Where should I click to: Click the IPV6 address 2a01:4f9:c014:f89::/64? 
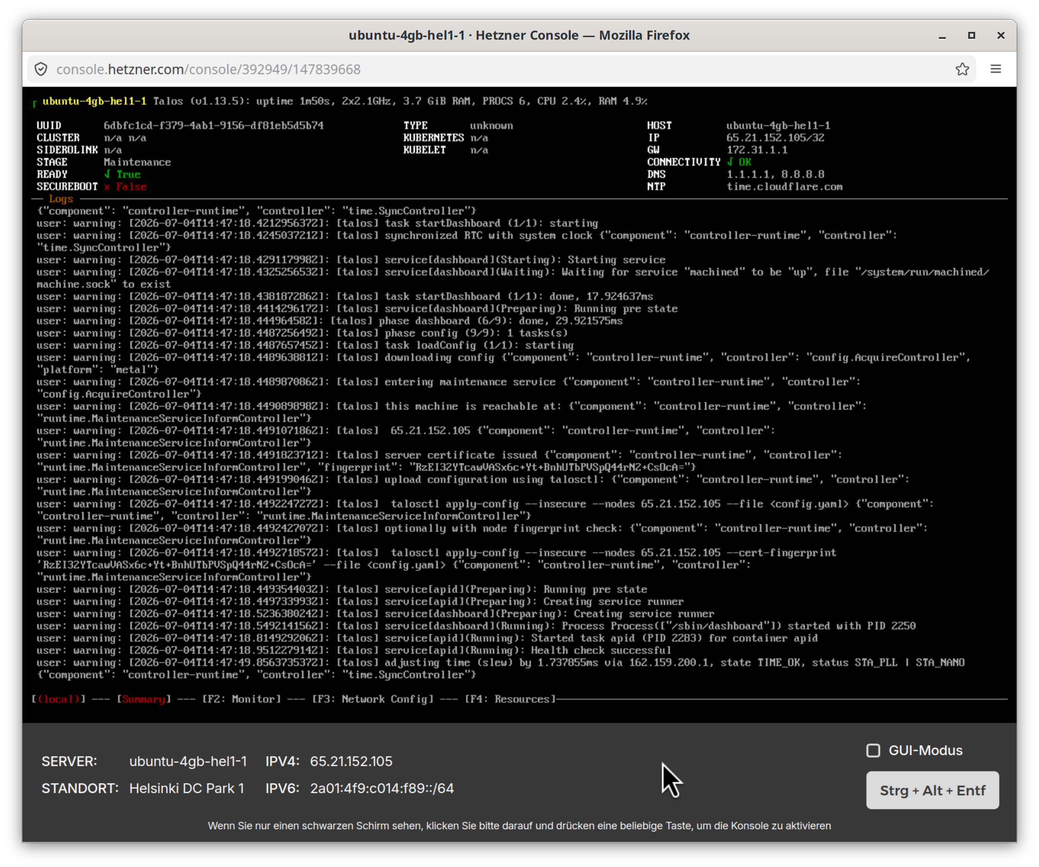382,788
